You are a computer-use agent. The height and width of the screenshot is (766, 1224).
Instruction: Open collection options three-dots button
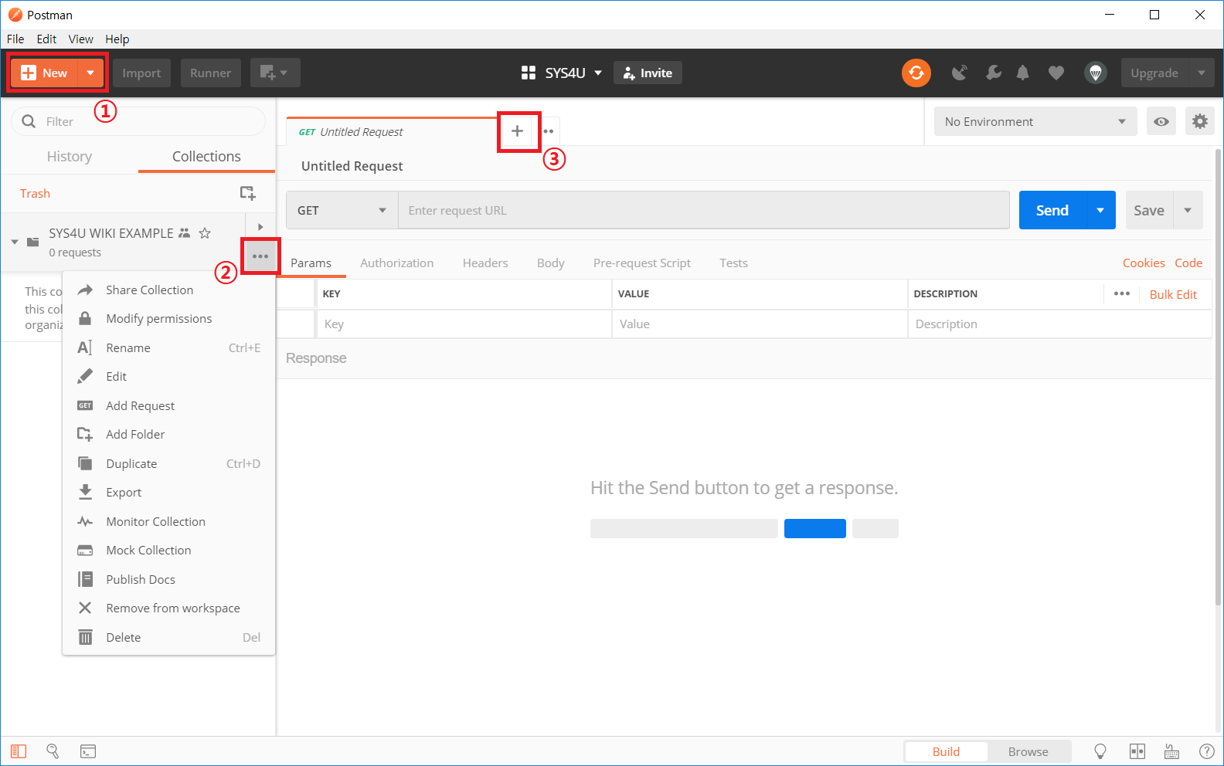coord(260,256)
